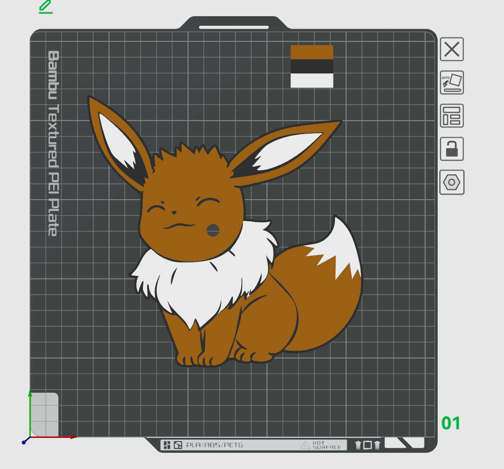The image size is (504, 469).
Task: Select the brown color block object
Action: (312, 52)
